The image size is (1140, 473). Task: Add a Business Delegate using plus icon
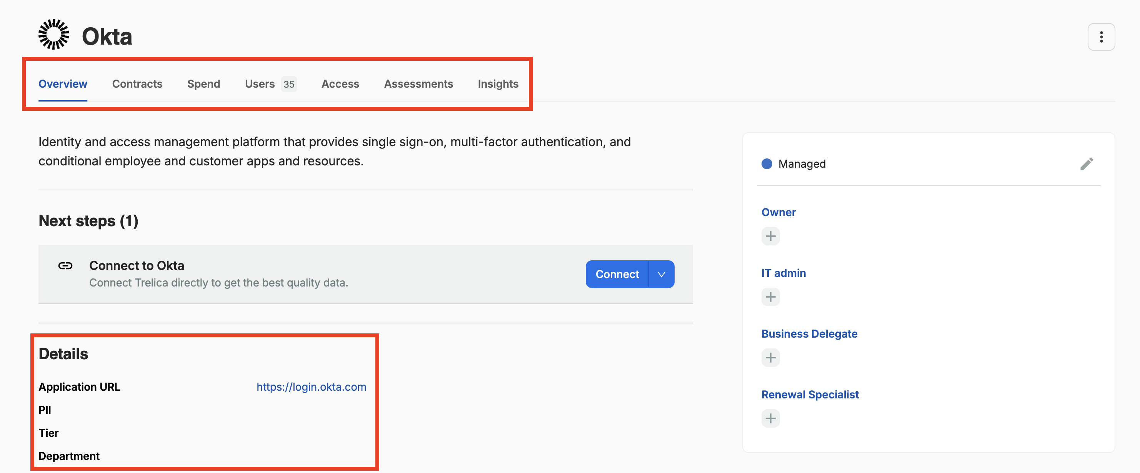(770, 357)
